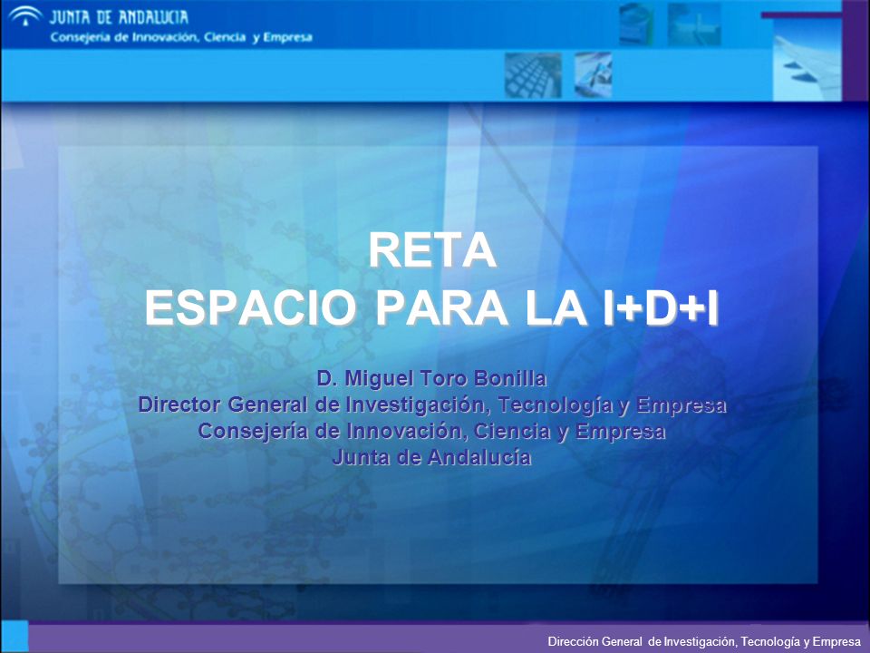Click 'Director General de Investigación, Tecnología y Empresa' line
This screenshot has height=653, width=870.
432,404
